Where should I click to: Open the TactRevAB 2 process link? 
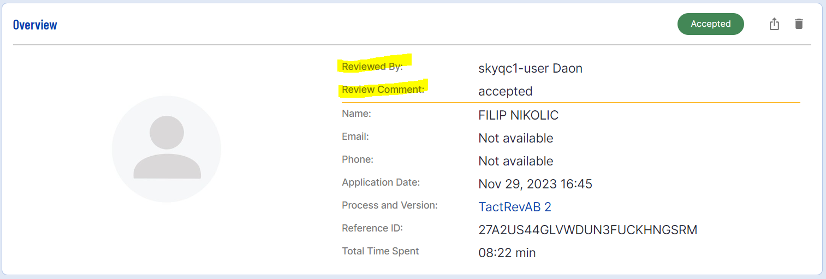click(x=514, y=207)
